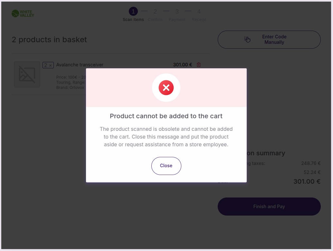Select the step 1 circle indicator
The image size is (333, 251).
(133, 12)
